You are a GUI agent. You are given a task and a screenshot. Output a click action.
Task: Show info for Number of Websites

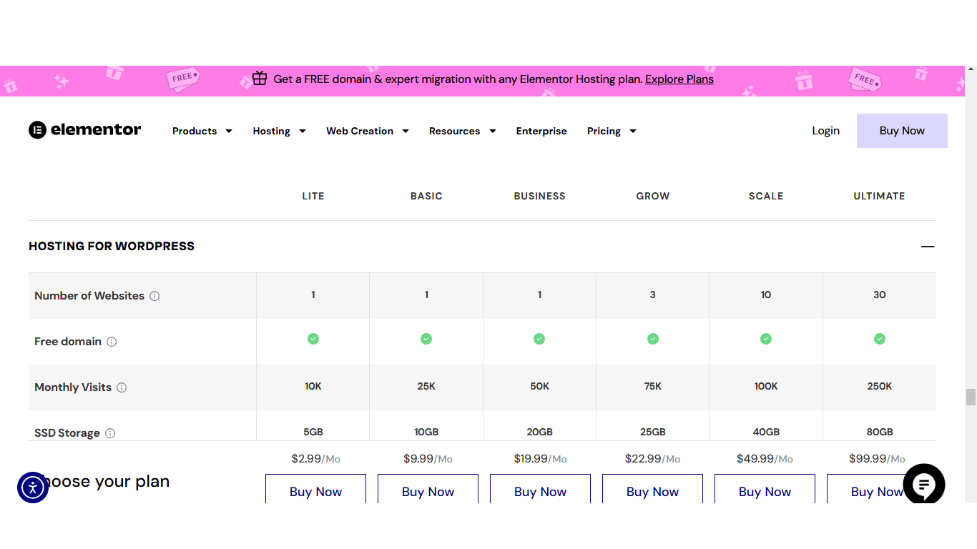pos(154,296)
